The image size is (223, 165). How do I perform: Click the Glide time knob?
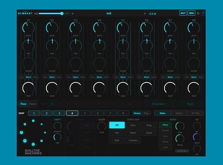tap(102, 126)
